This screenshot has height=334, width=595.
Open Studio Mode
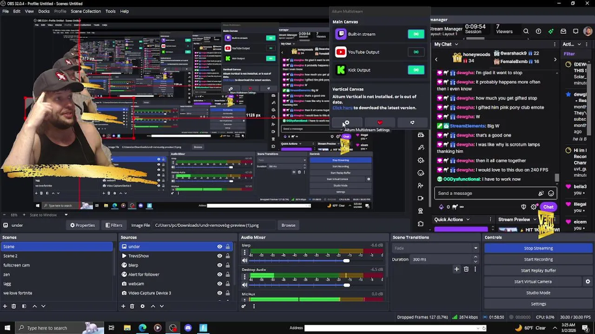538,293
